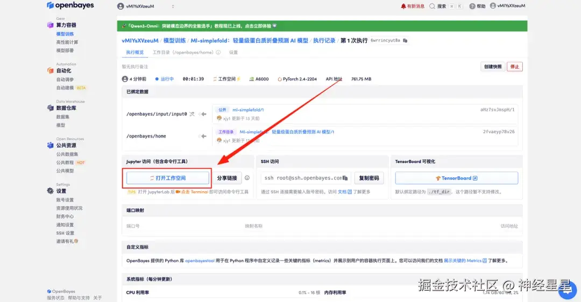Screen dimensions: 581x302
Task: Click the red 停止 button
Action: [515, 67]
